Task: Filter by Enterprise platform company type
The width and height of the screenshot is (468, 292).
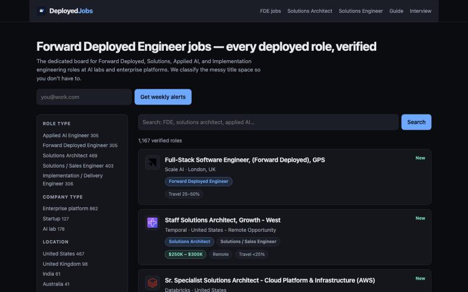Action: coord(70,208)
